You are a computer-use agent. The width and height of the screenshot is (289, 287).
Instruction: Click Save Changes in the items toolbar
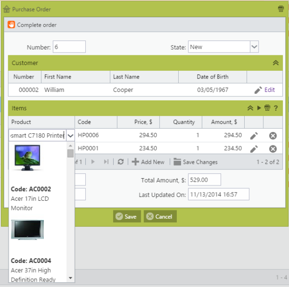[196, 162]
